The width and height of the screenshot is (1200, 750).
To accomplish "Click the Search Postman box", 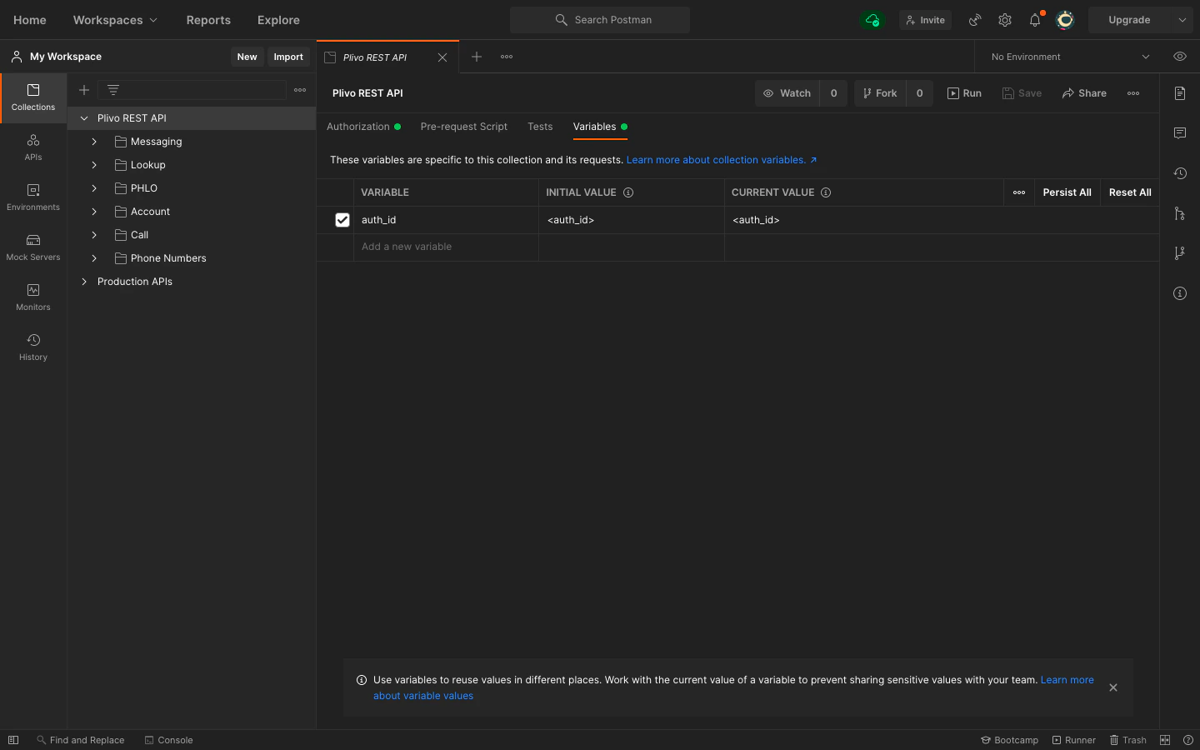I will point(600,20).
